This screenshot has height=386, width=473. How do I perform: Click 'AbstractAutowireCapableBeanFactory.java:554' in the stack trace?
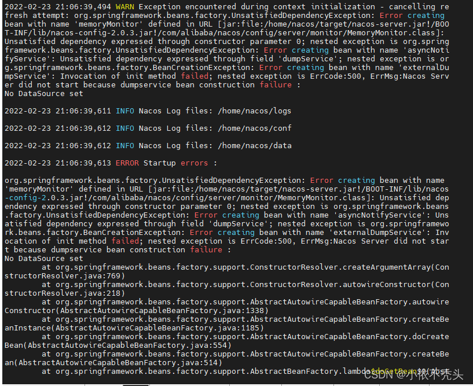click(x=127, y=345)
